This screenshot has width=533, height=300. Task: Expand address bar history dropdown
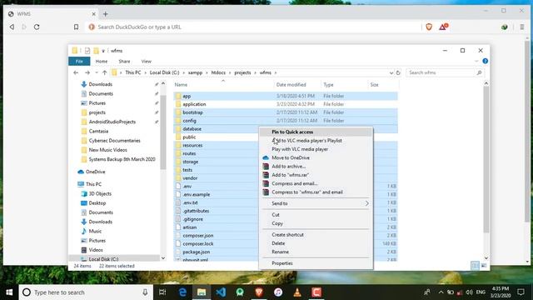pos(391,72)
